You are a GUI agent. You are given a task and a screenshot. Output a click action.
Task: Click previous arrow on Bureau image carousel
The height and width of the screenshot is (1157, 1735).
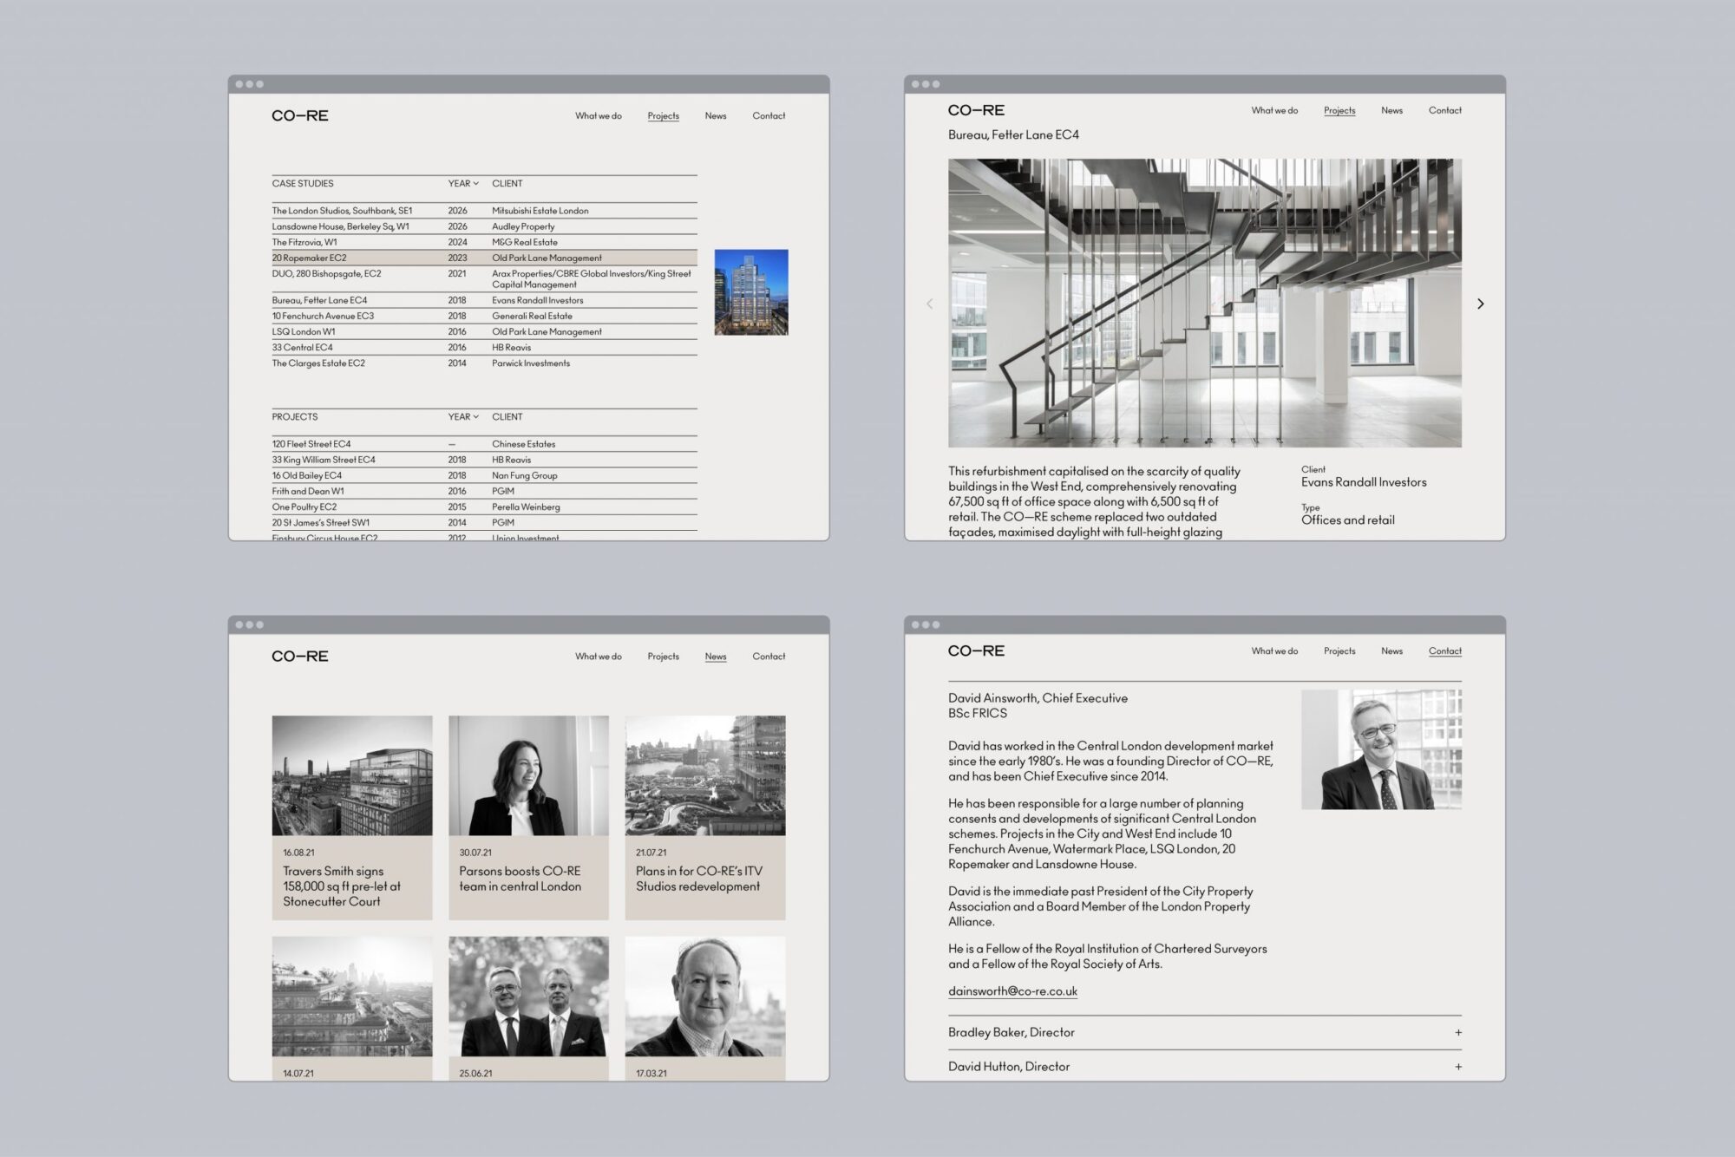coord(930,304)
